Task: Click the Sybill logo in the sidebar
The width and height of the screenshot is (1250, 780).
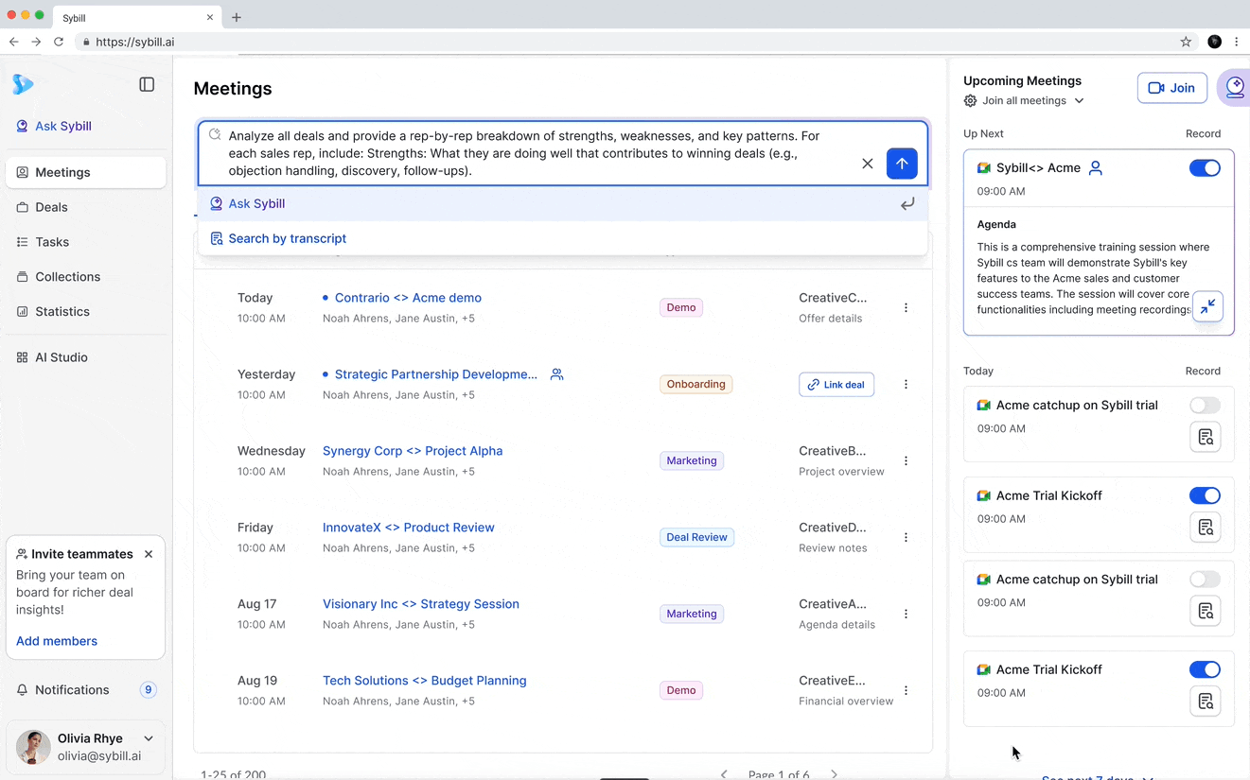Action: (23, 84)
